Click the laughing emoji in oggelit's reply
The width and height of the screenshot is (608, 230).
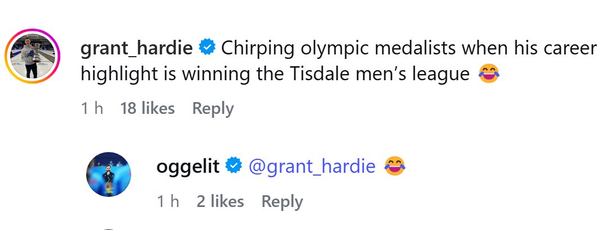coord(395,166)
